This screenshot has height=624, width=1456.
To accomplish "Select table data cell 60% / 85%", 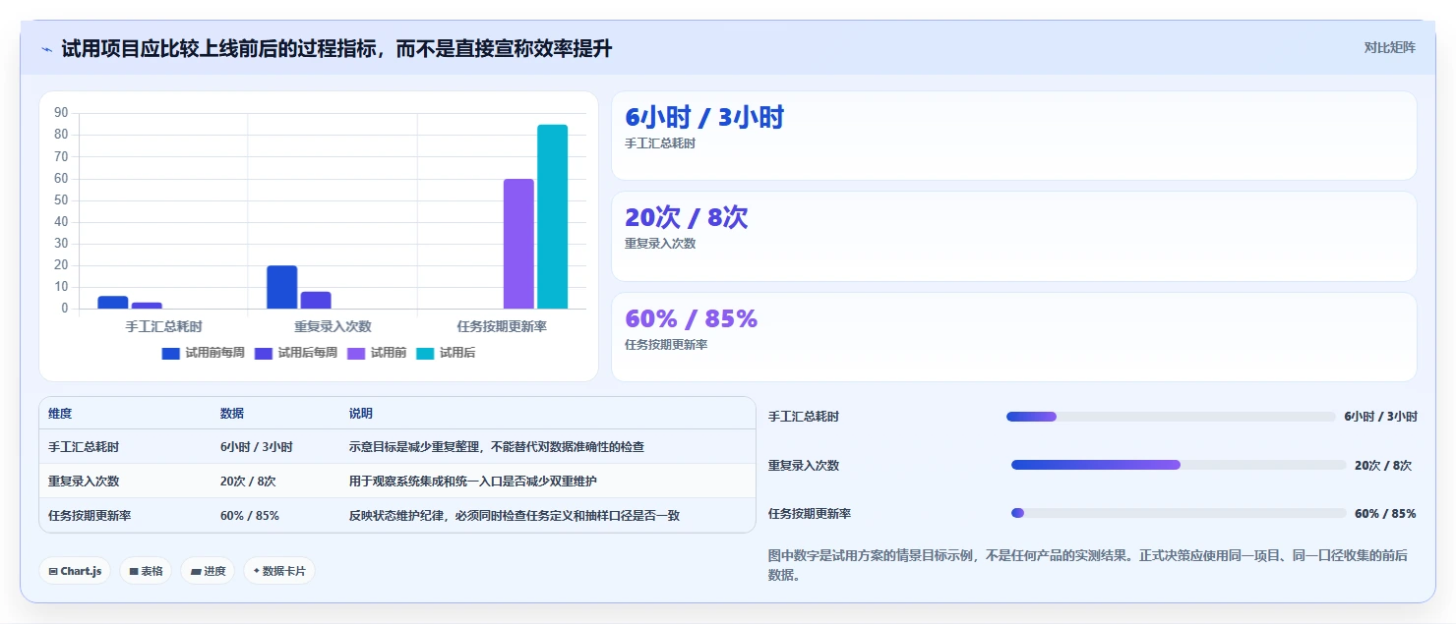I will tap(250, 516).
